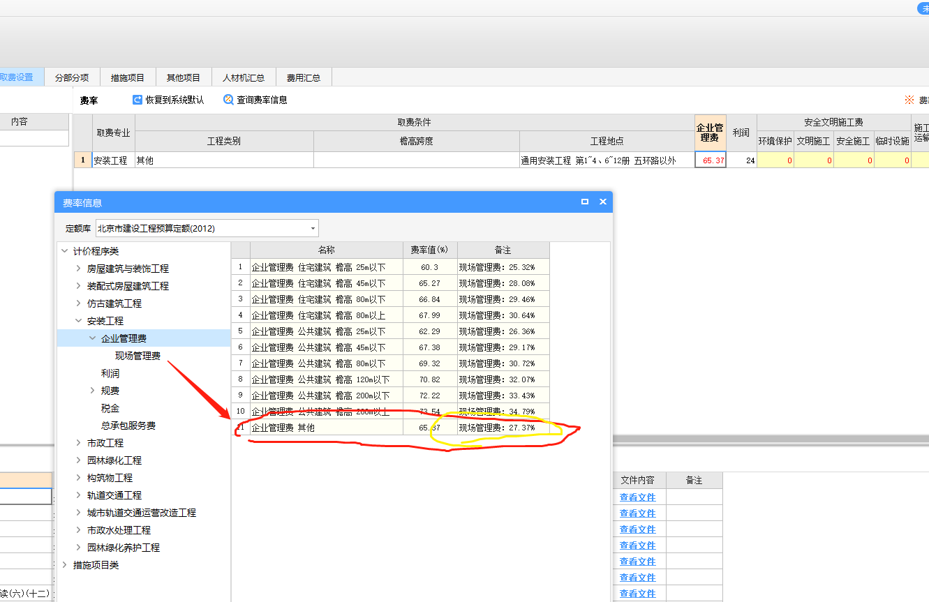The image size is (929, 602).
Task: Click the 企业管理费 cell showing 65.37
Action: tap(711, 160)
